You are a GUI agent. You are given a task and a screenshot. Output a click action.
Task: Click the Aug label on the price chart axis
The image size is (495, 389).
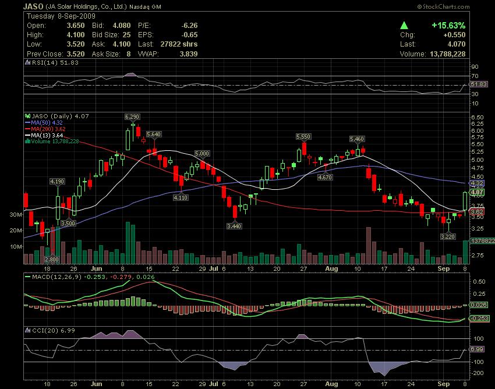(331, 268)
